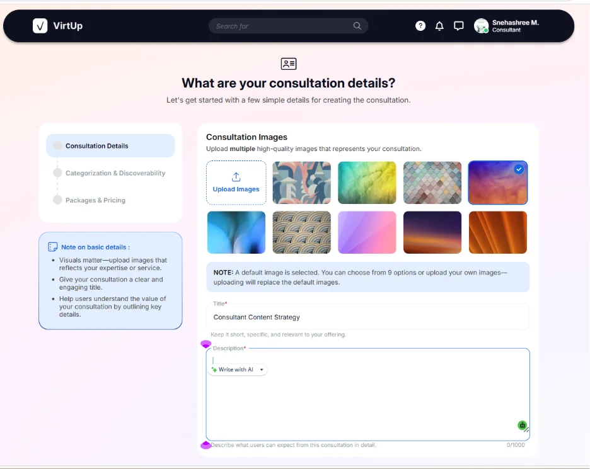Image resolution: width=590 pixels, height=469 pixels.
Task: Click the 0/1000 character counter
Action: pos(516,445)
